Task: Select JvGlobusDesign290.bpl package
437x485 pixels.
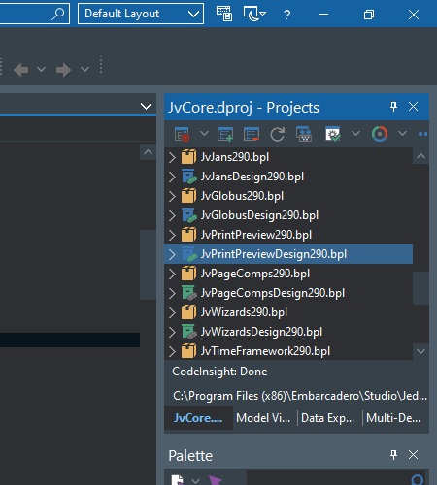Action: [259, 215]
